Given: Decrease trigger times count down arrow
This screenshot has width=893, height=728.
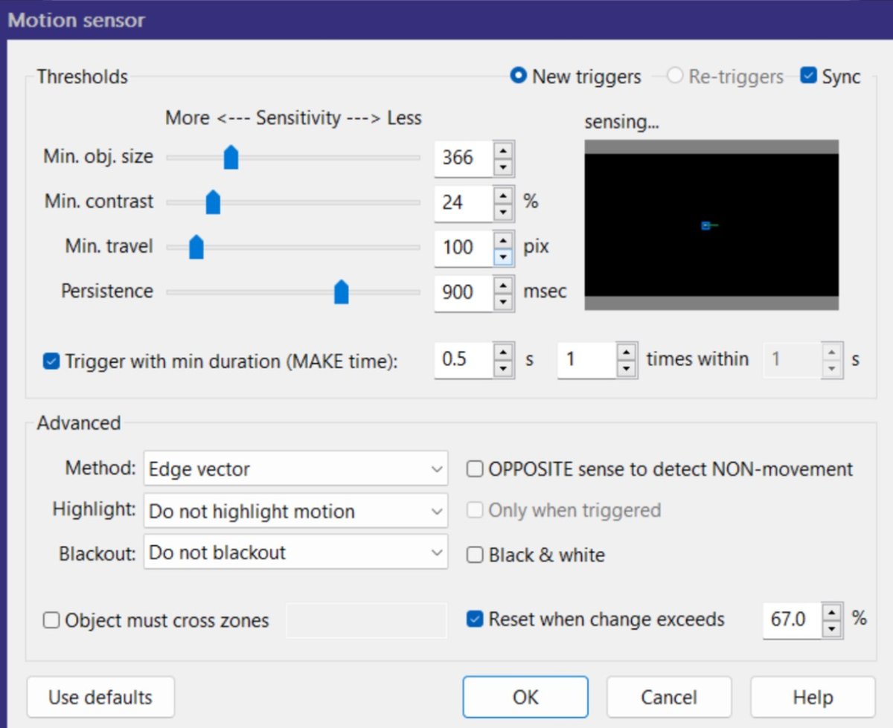Looking at the screenshot, I should tap(627, 368).
